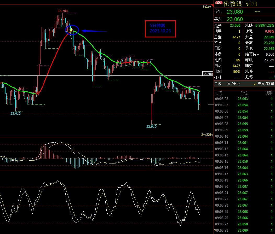Click the 23.010 low price label
Viewport: 275px width, 234px height.
15,114
